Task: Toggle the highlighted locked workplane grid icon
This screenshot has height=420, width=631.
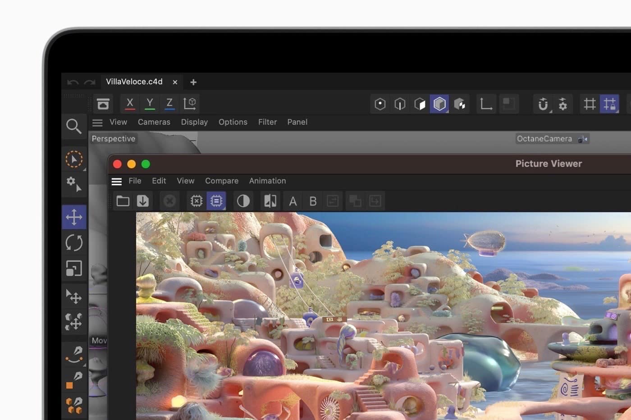Action: coord(610,104)
